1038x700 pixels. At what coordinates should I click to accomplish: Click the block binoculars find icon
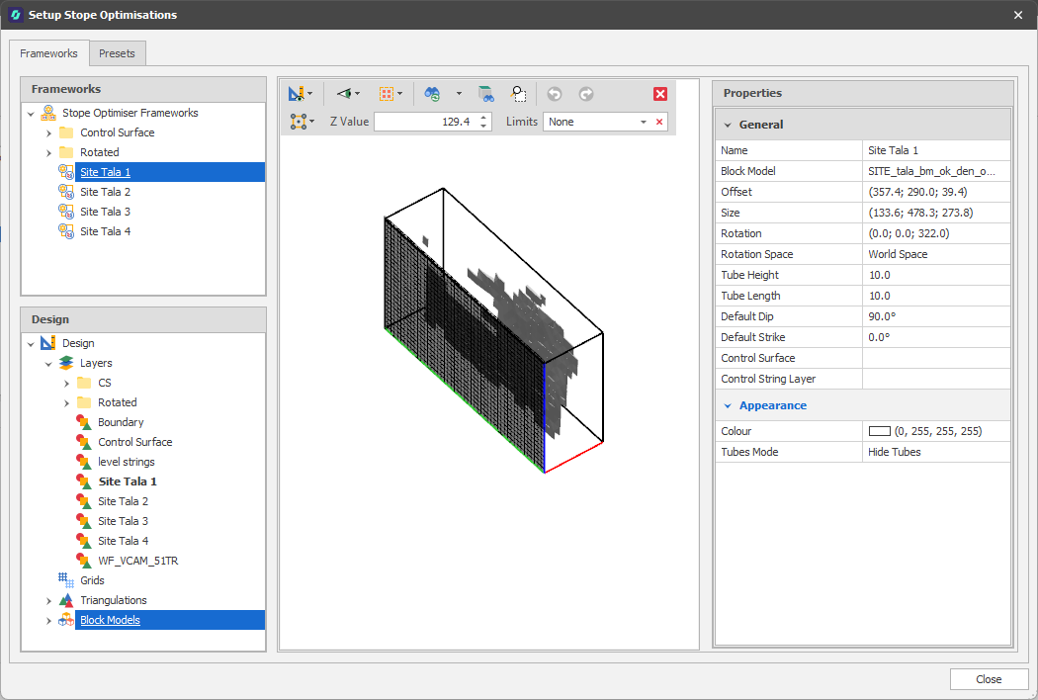tap(485, 93)
